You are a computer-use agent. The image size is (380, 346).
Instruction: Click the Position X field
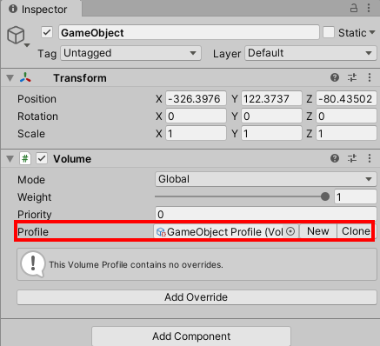196,99
